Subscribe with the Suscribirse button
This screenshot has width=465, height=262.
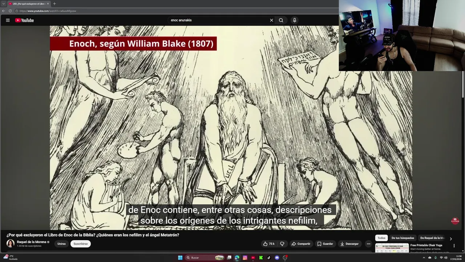tap(81, 244)
